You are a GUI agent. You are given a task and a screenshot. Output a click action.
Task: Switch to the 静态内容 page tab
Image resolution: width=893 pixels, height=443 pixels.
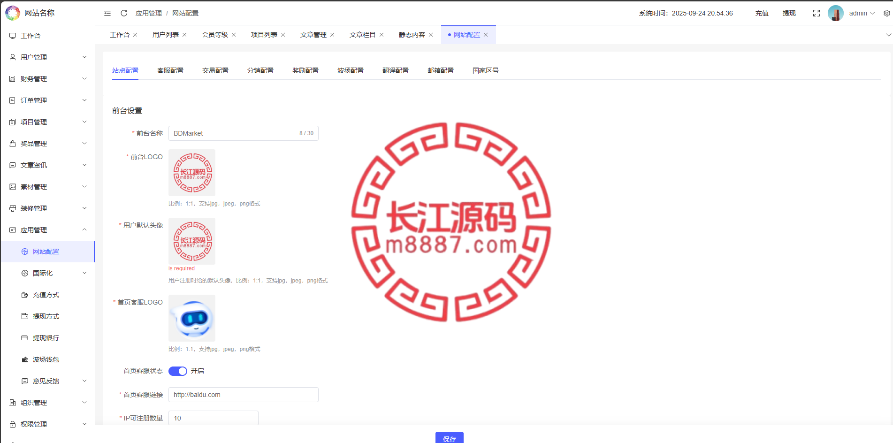[x=412, y=35]
